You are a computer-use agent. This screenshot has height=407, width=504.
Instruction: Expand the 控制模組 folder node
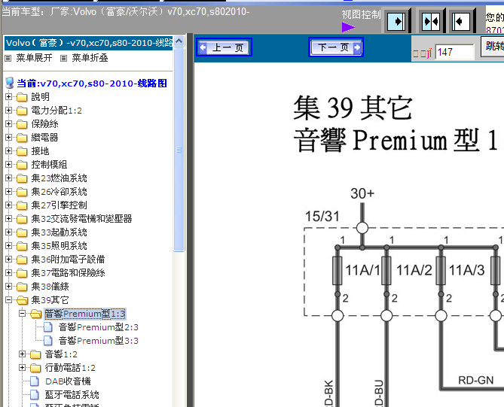pyautogui.click(x=9, y=164)
